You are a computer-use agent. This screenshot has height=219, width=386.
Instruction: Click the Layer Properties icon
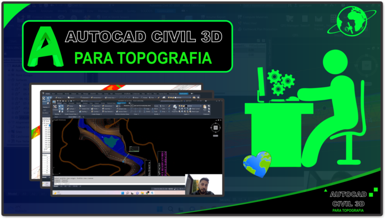tap(175, 107)
